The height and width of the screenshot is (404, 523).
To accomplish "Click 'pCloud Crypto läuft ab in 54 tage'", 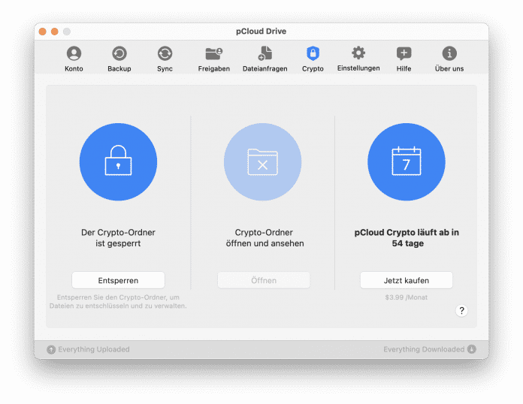I will 407,237.
